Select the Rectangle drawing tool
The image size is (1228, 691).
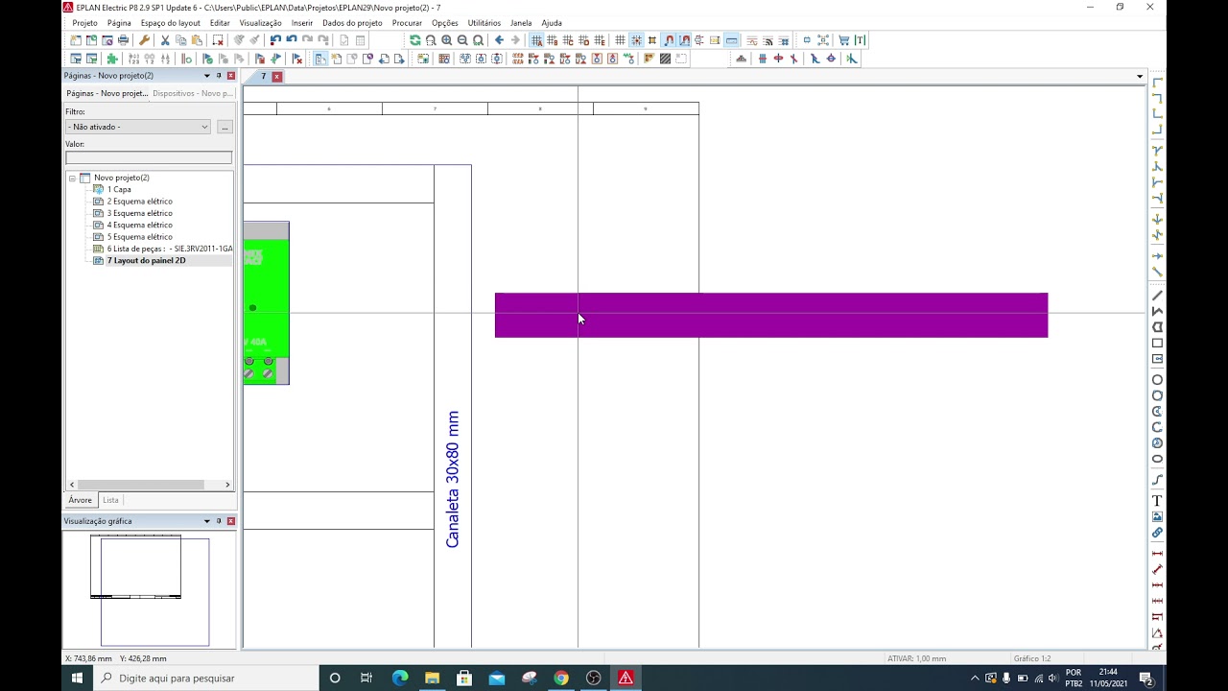click(x=1157, y=343)
